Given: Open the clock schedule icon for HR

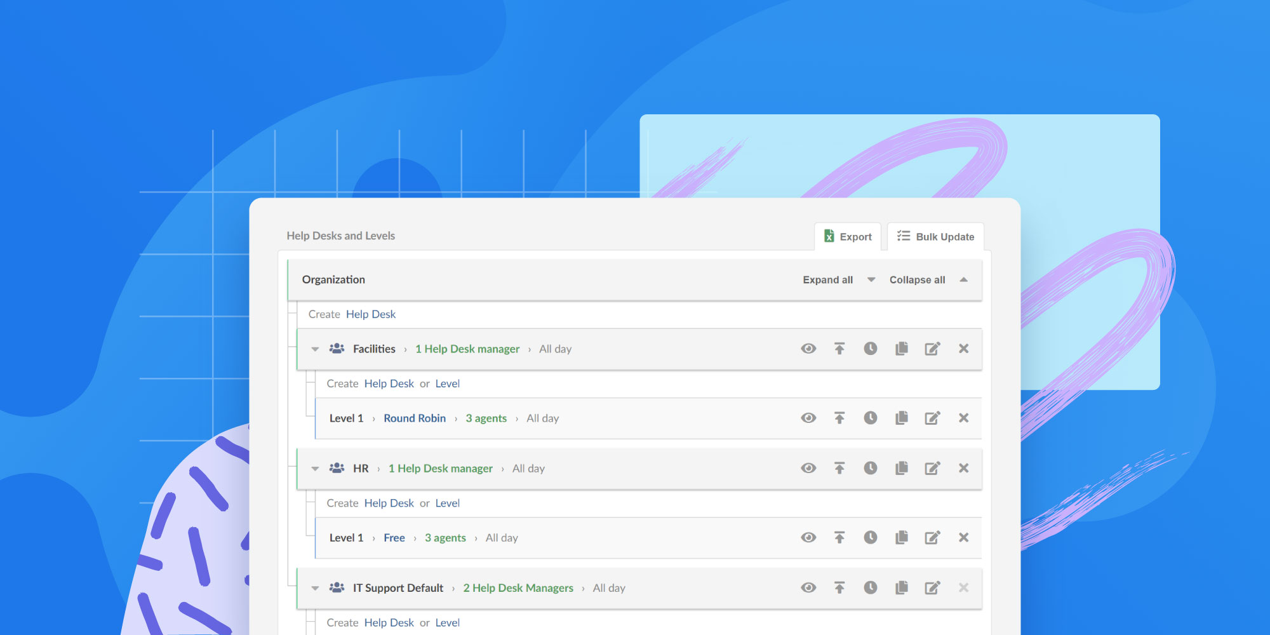Looking at the screenshot, I should coord(870,468).
